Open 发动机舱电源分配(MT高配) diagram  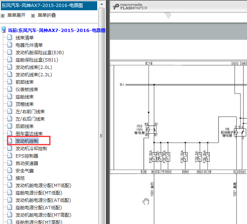[43, 215]
